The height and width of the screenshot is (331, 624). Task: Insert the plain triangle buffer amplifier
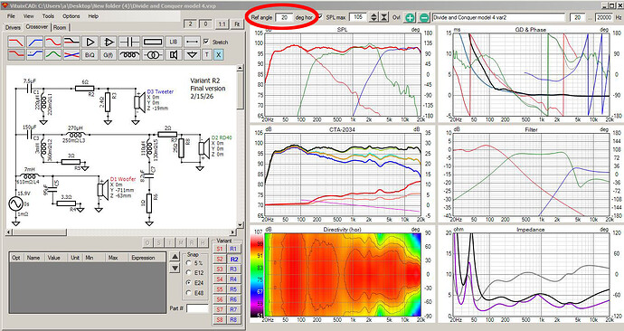tap(90, 42)
